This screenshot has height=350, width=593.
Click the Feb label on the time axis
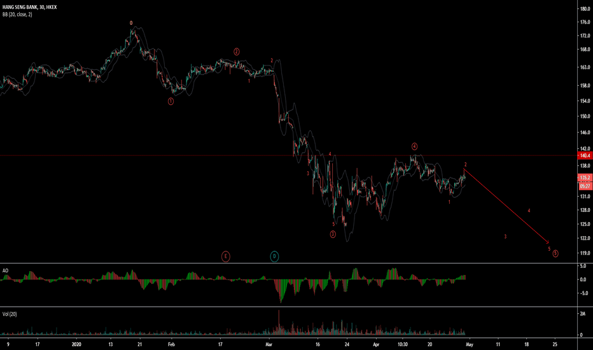tap(171, 344)
